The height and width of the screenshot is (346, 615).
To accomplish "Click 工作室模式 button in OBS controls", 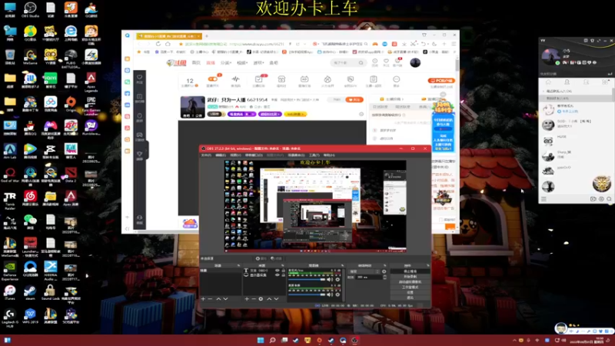I will 410,287.
